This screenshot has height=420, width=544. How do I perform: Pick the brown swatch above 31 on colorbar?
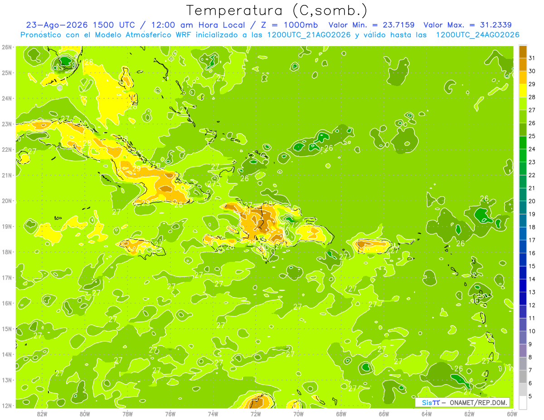pos(523,52)
